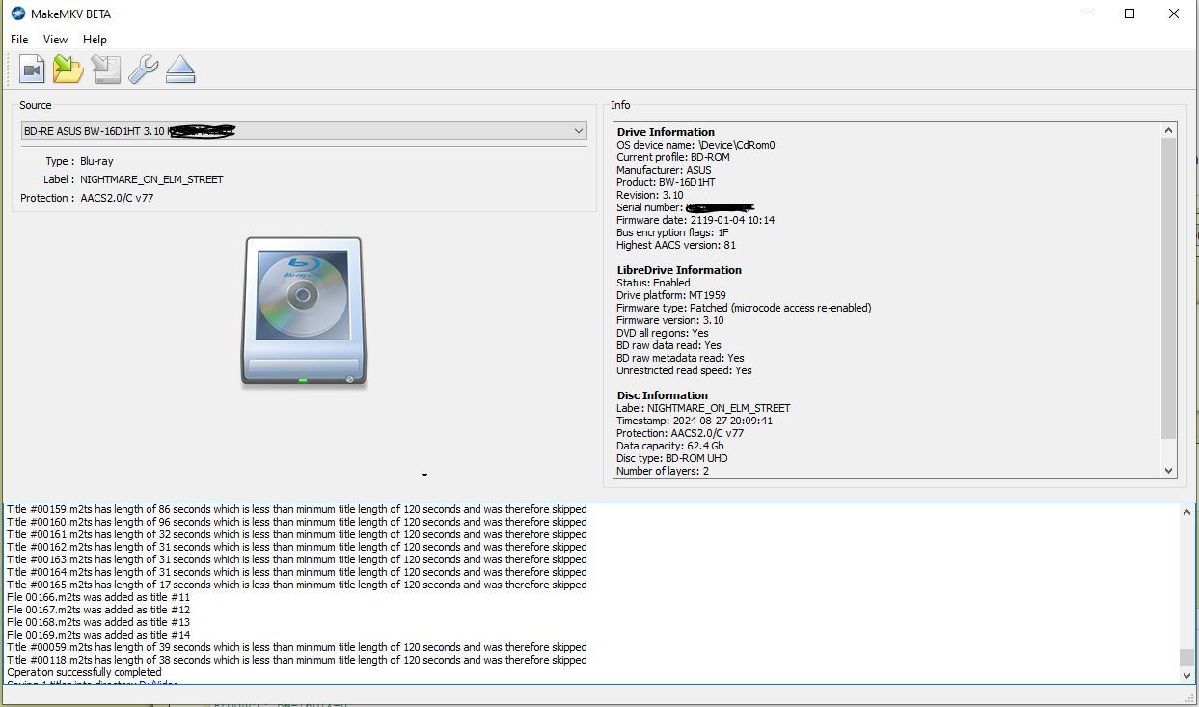This screenshot has width=1199, height=707.
Task: Click 'Timestamp: 2024-08-27 20:09:41' line
Action: (695, 421)
